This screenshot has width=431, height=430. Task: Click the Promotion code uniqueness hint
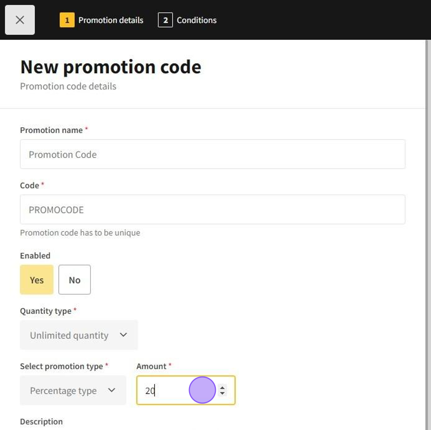coord(80,233)
